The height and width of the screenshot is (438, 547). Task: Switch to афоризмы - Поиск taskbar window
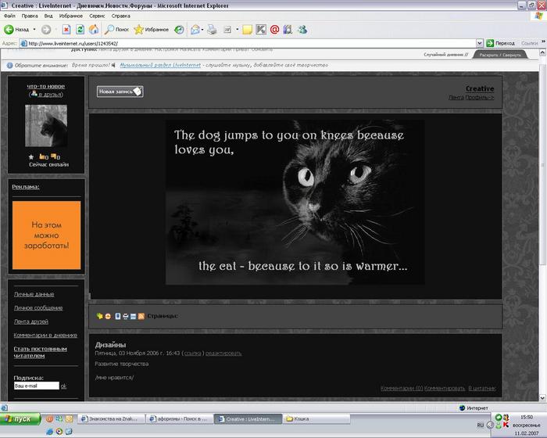click(x=179, y=418)
